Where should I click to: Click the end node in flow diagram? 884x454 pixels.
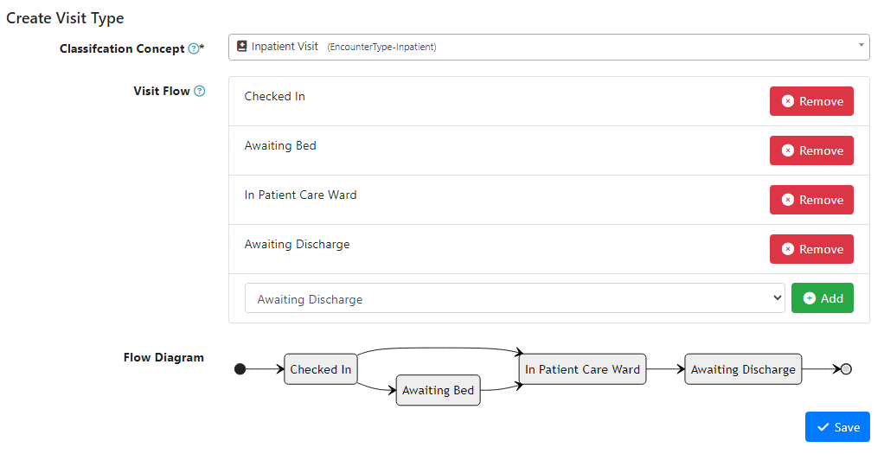[846, 369]
